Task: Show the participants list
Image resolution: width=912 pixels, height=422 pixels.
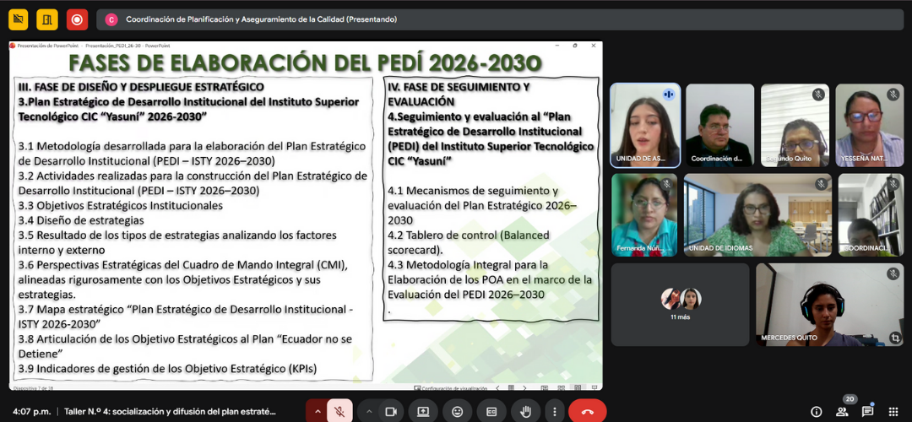Action: pyautogui.click(x=842, y=411)
